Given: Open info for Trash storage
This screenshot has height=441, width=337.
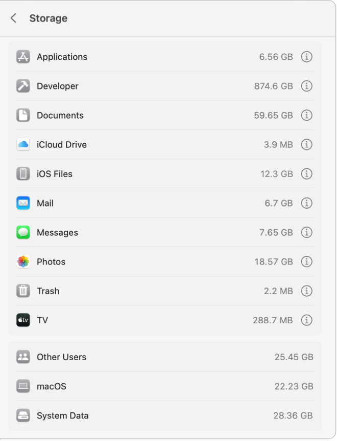Looking at the screenshot, I should (307, 291).
